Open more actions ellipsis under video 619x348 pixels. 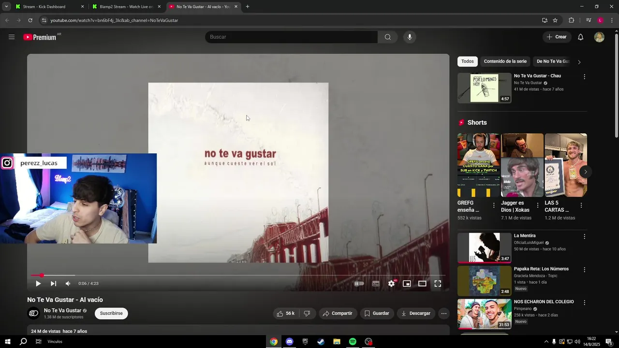(x=443, y=314)
